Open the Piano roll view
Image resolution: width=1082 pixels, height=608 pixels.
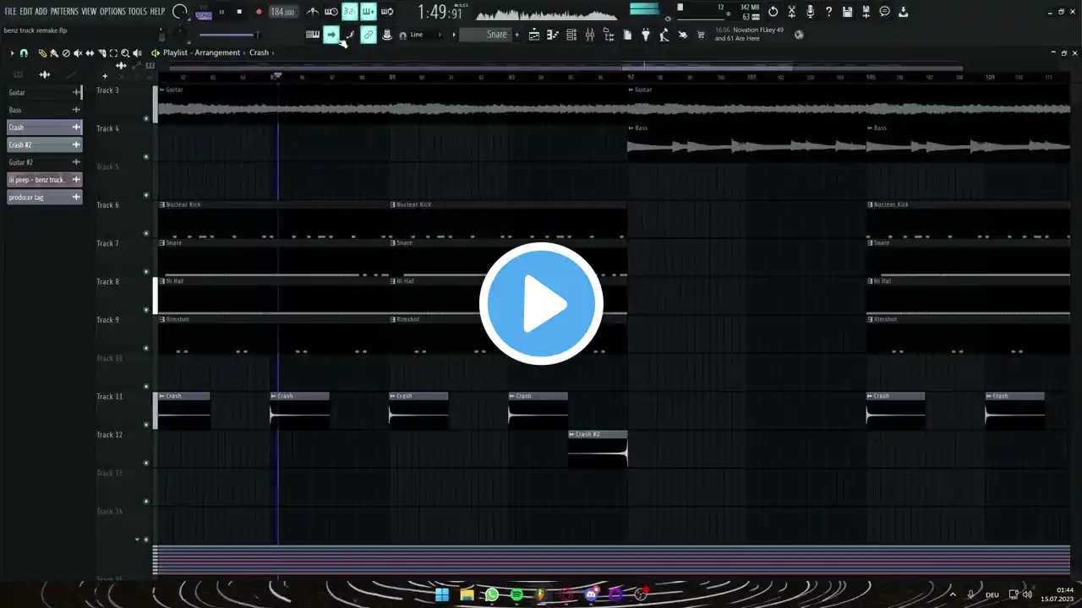[553, 35]
